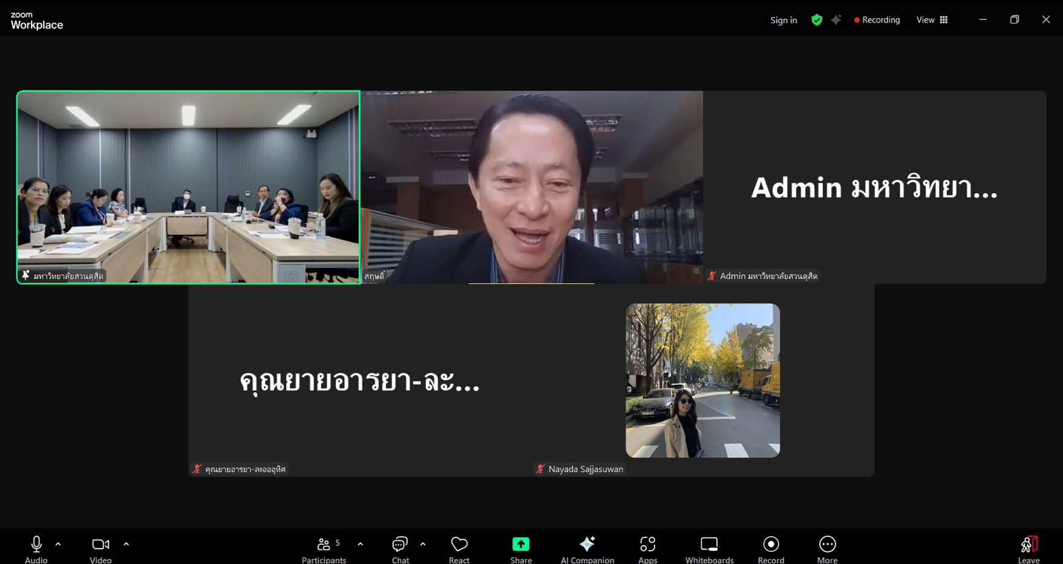The height and width of the screenshot is (564, 1063).
Task: Open the Apps panel
Action: tap(647, 545)
